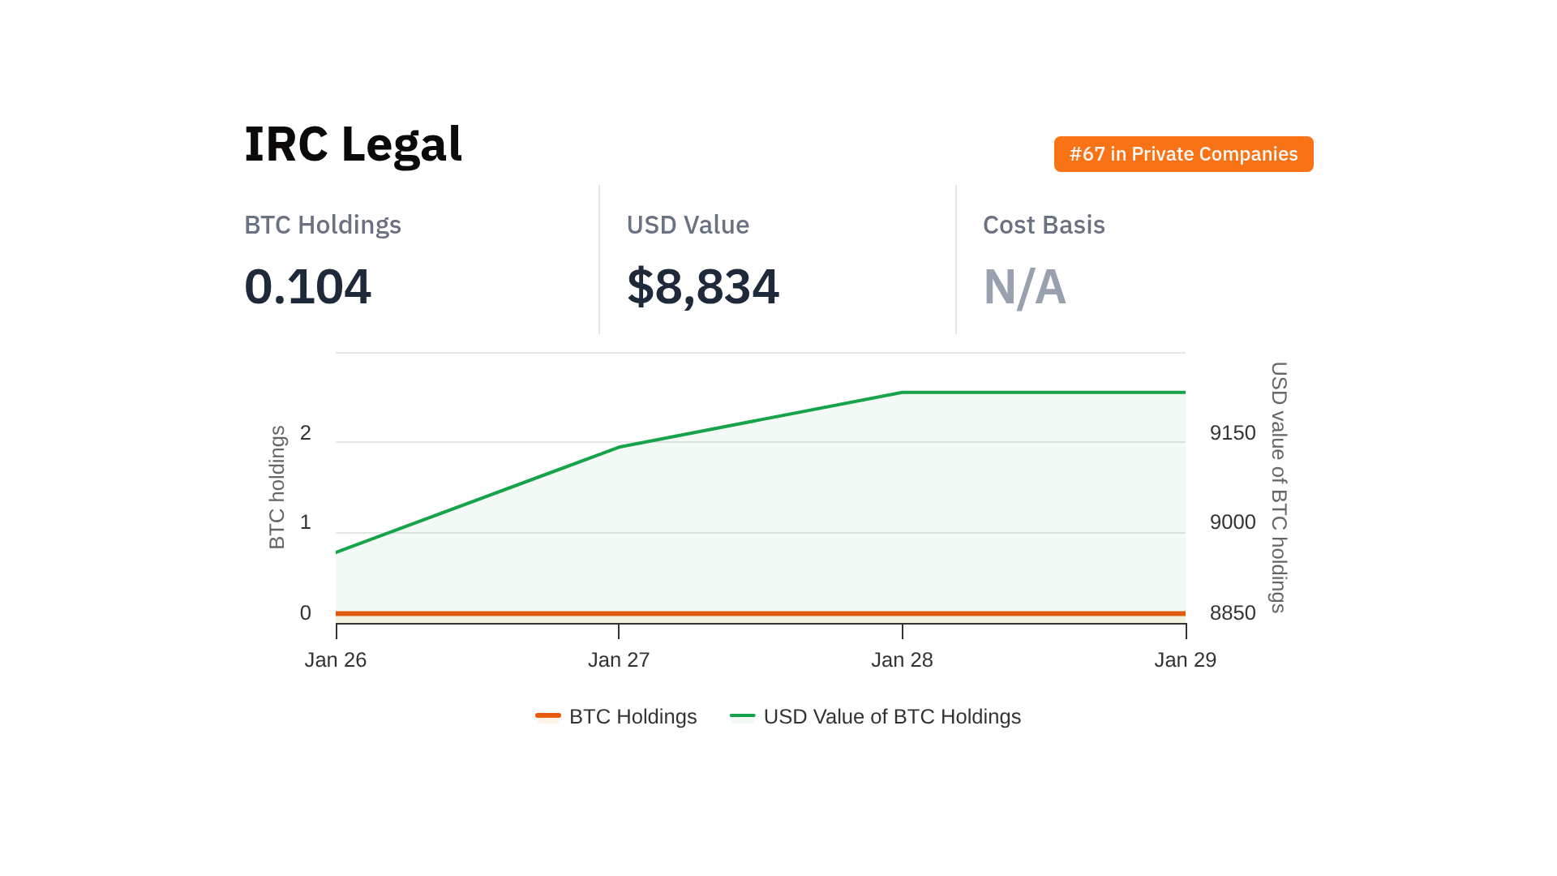The image size is (1557, 876).
Task: Click the orange legend color swatch
Action: coord(548,715)
